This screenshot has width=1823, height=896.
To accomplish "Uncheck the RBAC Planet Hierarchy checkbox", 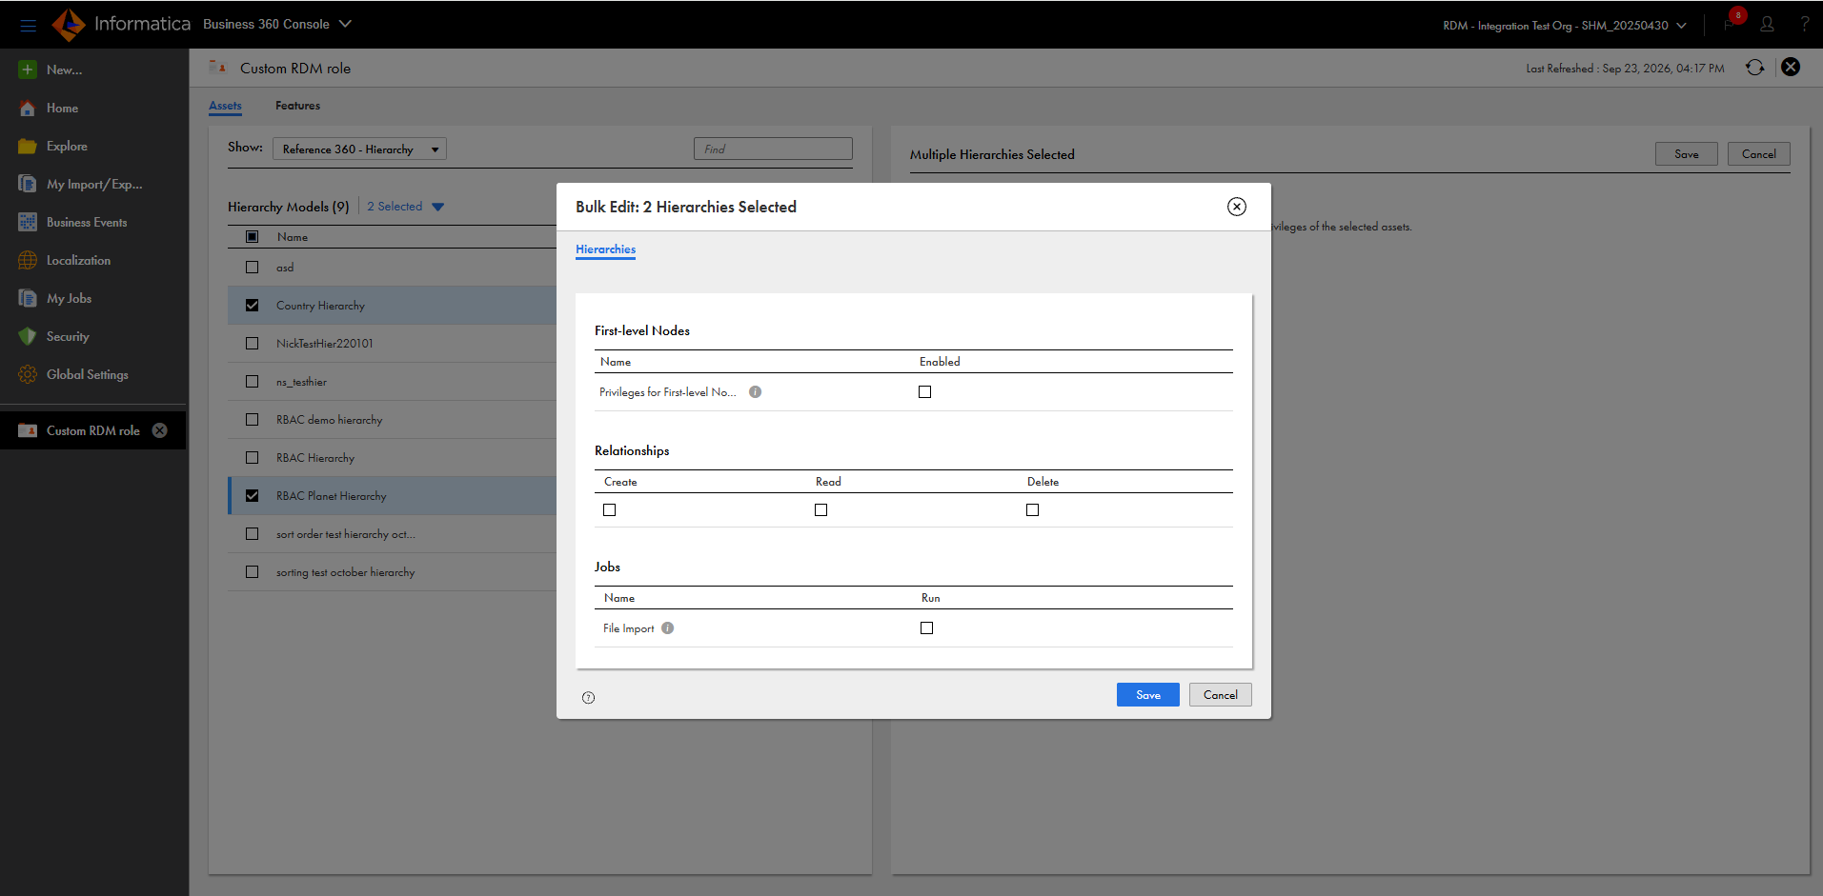I will click(252, 495).
